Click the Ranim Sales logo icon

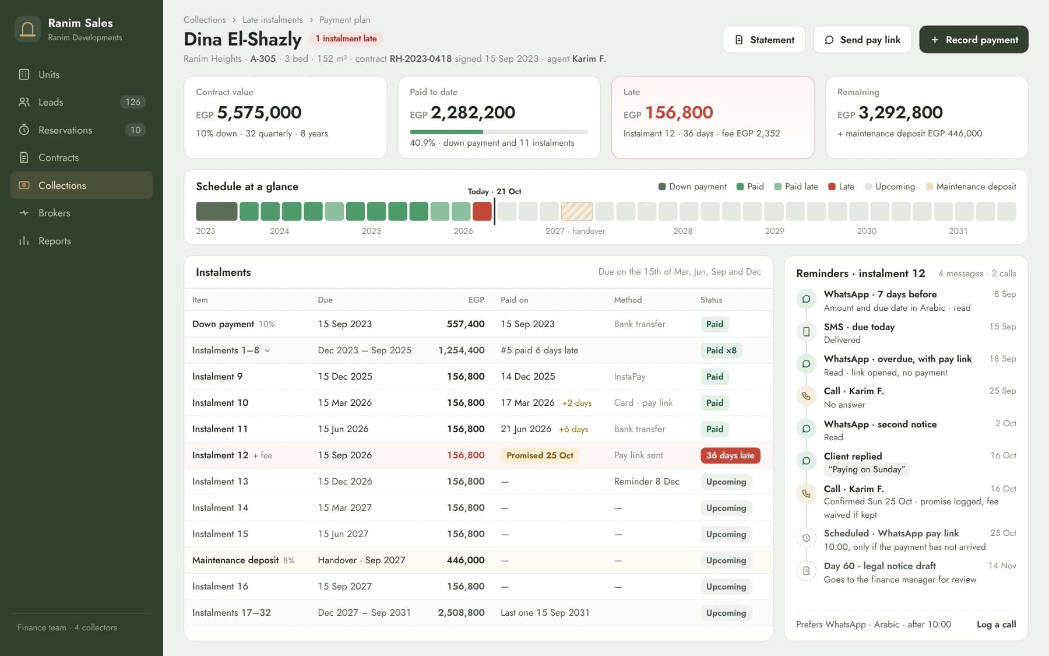[x=27, y=29]
